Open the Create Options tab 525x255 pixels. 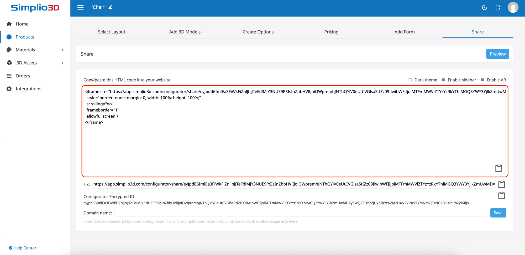point(258,32)
